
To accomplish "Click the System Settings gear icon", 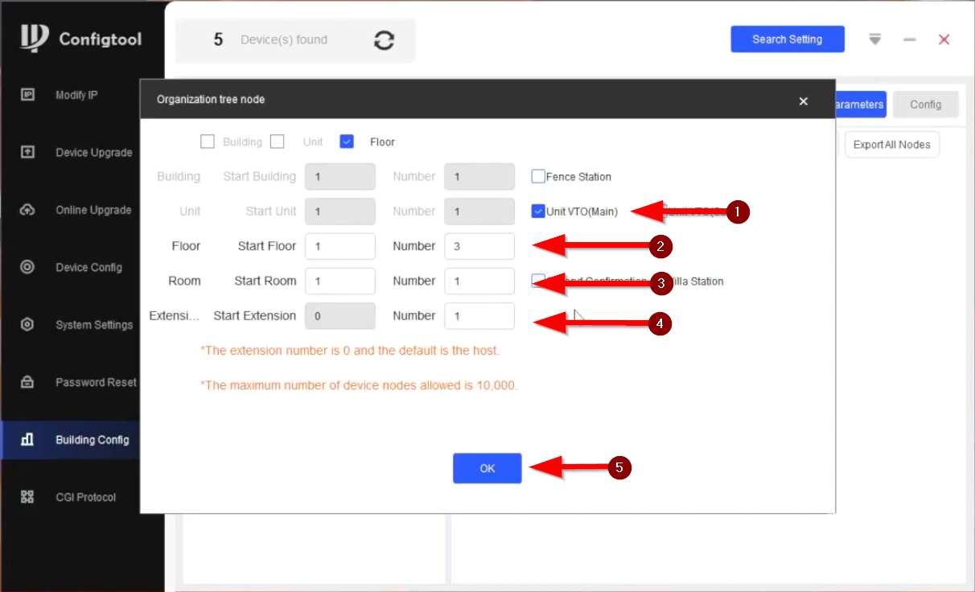I will point(27,325).
